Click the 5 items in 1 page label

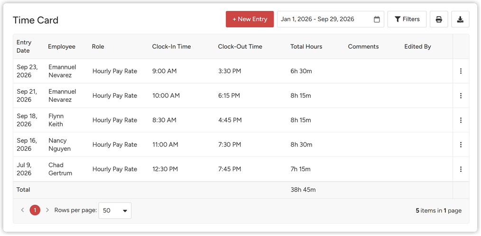point(439,210)
